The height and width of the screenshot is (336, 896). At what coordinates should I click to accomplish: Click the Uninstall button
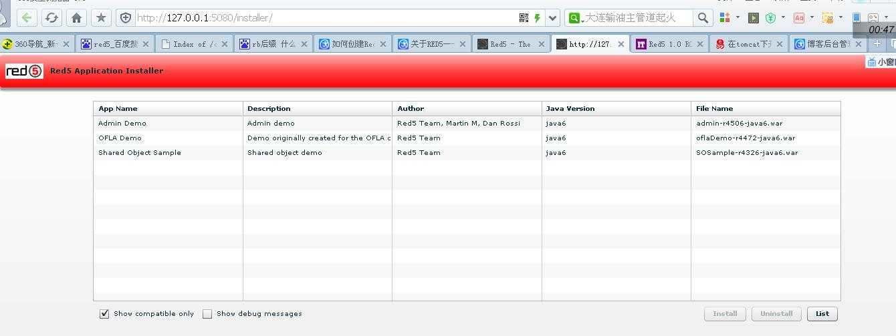click(x=776, y=313)
